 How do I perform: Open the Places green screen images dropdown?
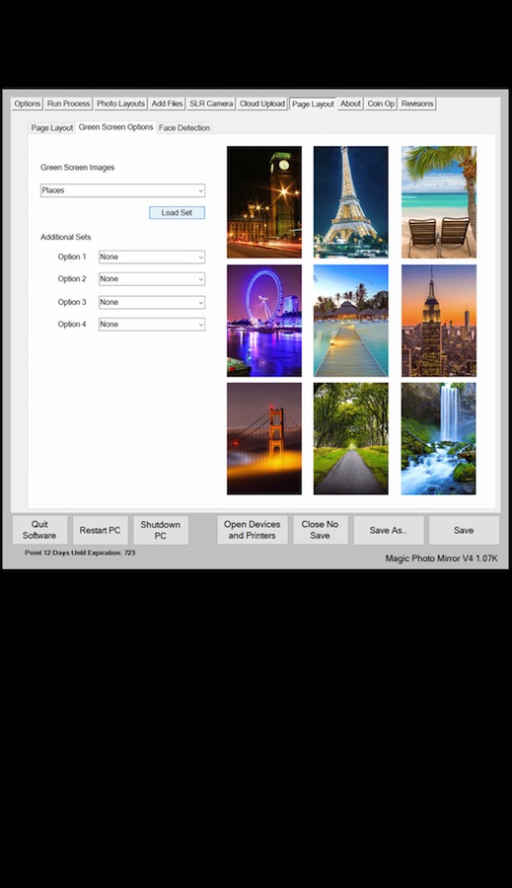[x=123, y=190]
